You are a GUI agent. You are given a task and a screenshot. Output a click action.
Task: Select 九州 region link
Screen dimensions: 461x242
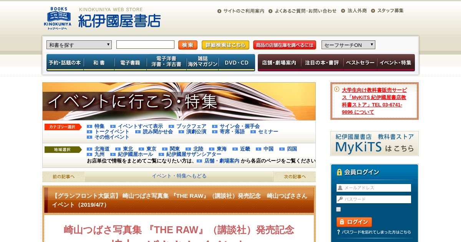click(x=99, y=154)
